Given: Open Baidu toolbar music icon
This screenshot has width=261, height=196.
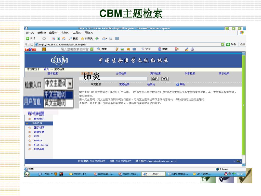Looking at the screenshot, I should pos(116,49).
